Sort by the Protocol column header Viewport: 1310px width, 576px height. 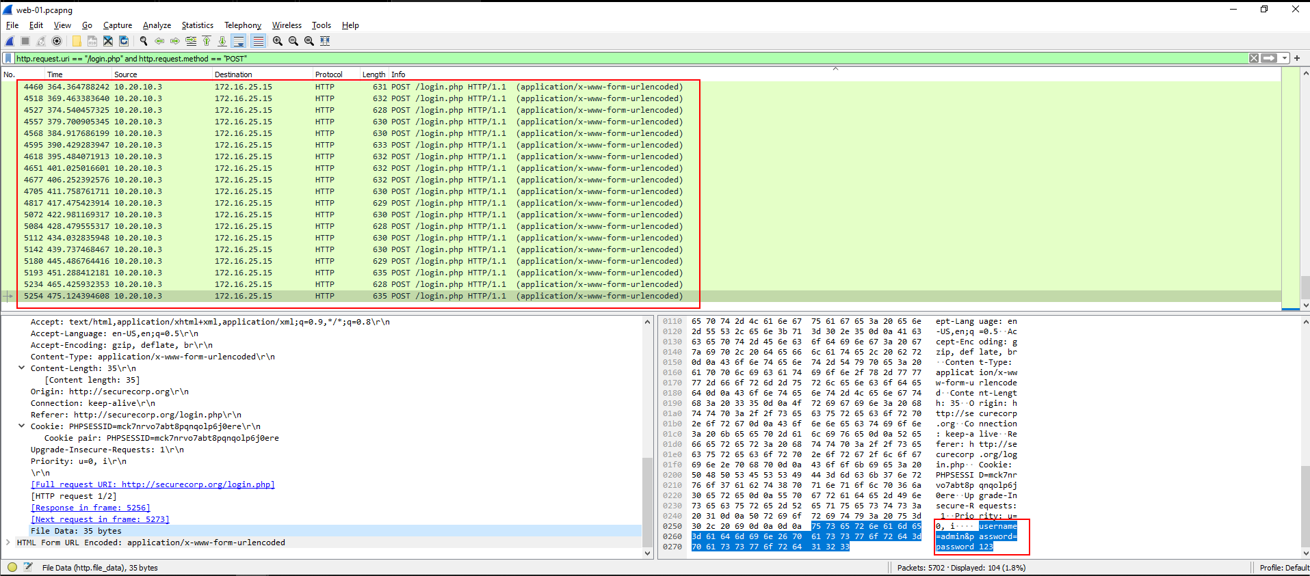pyautogui.click(x=336, y=74)
